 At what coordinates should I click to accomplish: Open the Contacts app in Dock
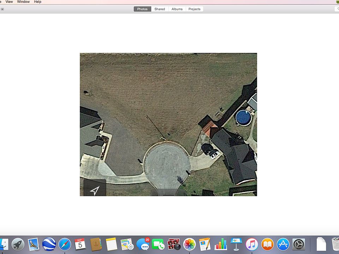(x=96, y=244)
